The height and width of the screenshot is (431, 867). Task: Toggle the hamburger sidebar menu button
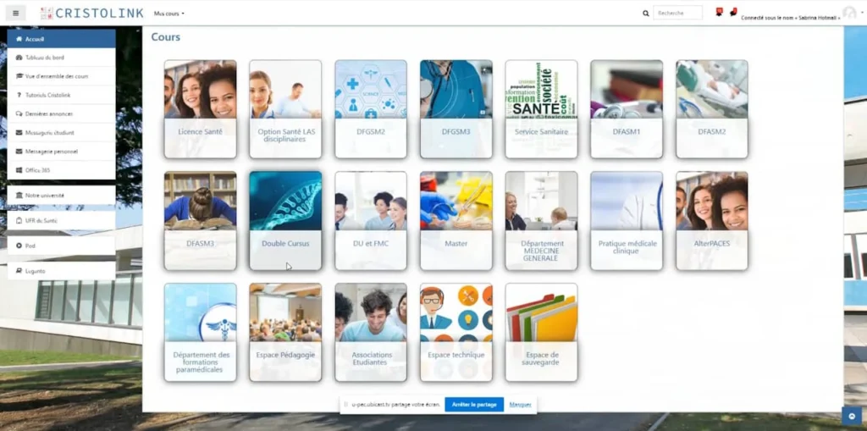[x=15, y=13]
